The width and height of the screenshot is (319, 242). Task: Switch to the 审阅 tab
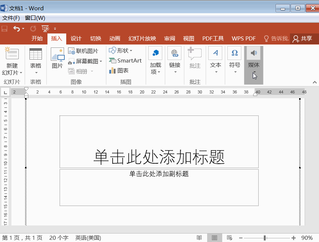170,39
